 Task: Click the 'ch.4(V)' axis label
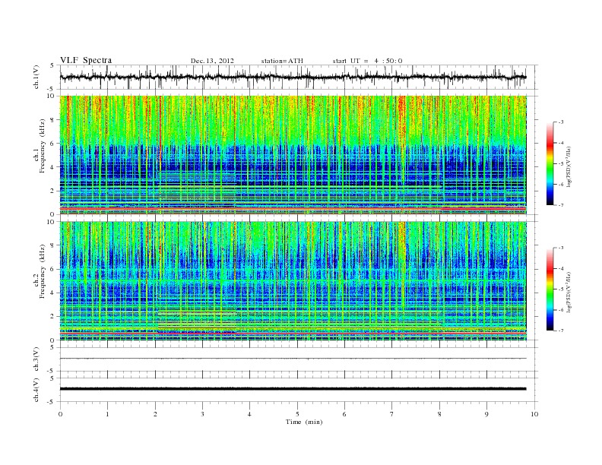pos(36,390)
